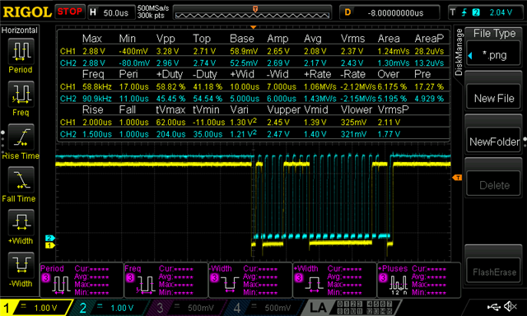
Task: Select the Fall Time measurement icon
Action: click(21, 179)
